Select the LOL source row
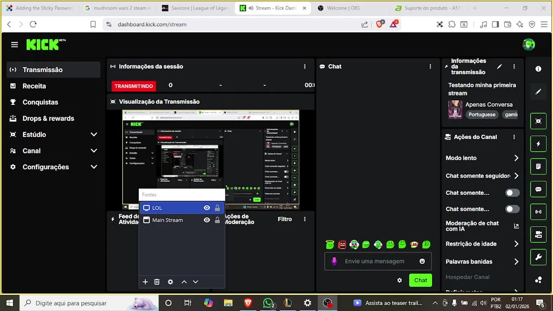The image size is (553, 311). pos(182,208)
